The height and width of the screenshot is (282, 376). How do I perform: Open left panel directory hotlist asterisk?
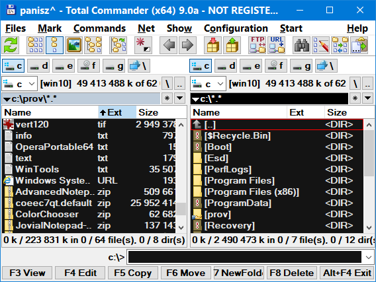[167, 98]
